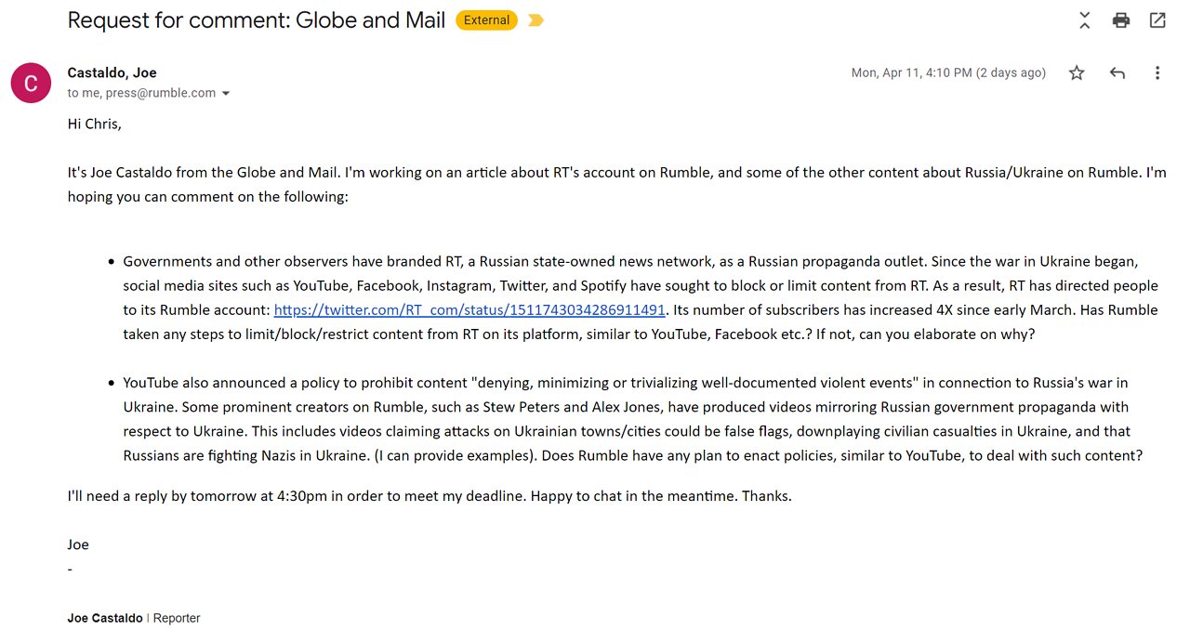Open the twitter.com/RT_com status link
This screenshot has height=629, width=1190.
point(469,309)
